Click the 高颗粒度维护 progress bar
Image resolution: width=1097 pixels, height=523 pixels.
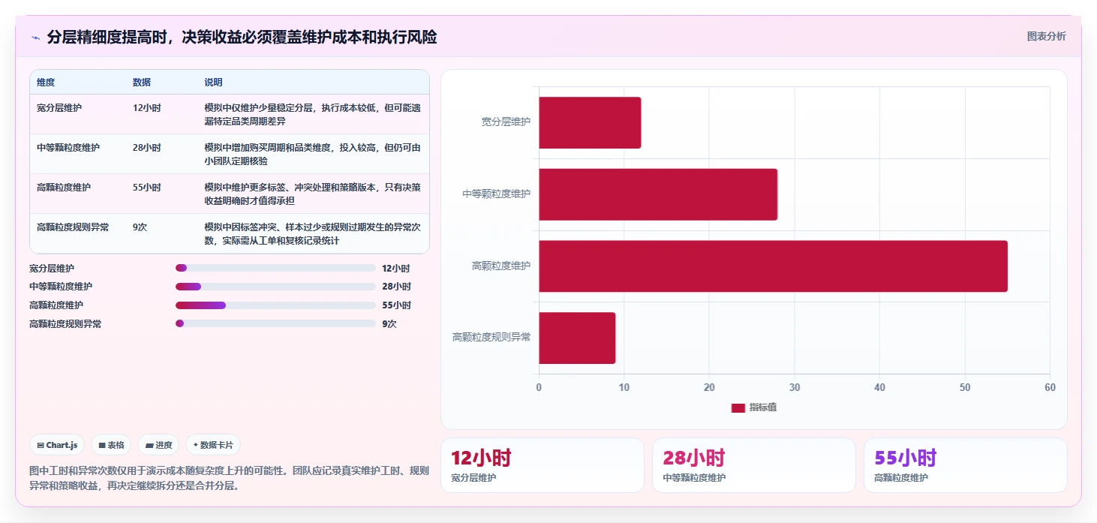point(275,305)
